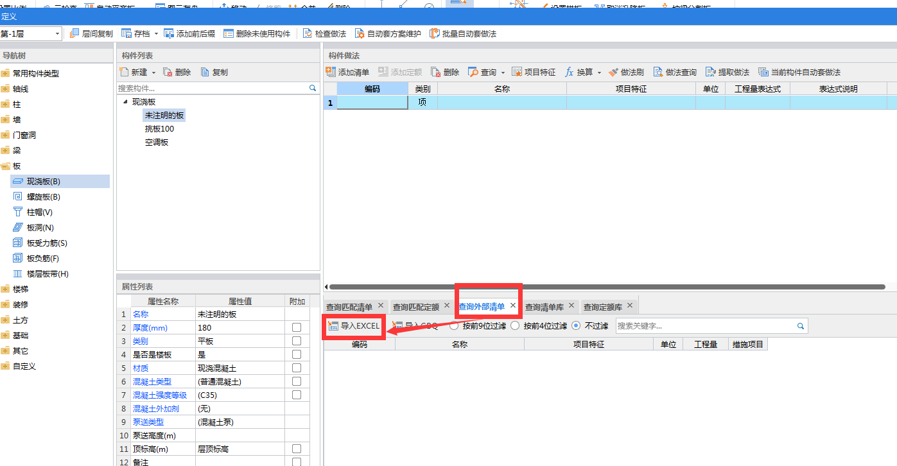Click search magnifier in 搜索构件 box
The width and height of the screenshot is (897, 466).
coord(313,88)
